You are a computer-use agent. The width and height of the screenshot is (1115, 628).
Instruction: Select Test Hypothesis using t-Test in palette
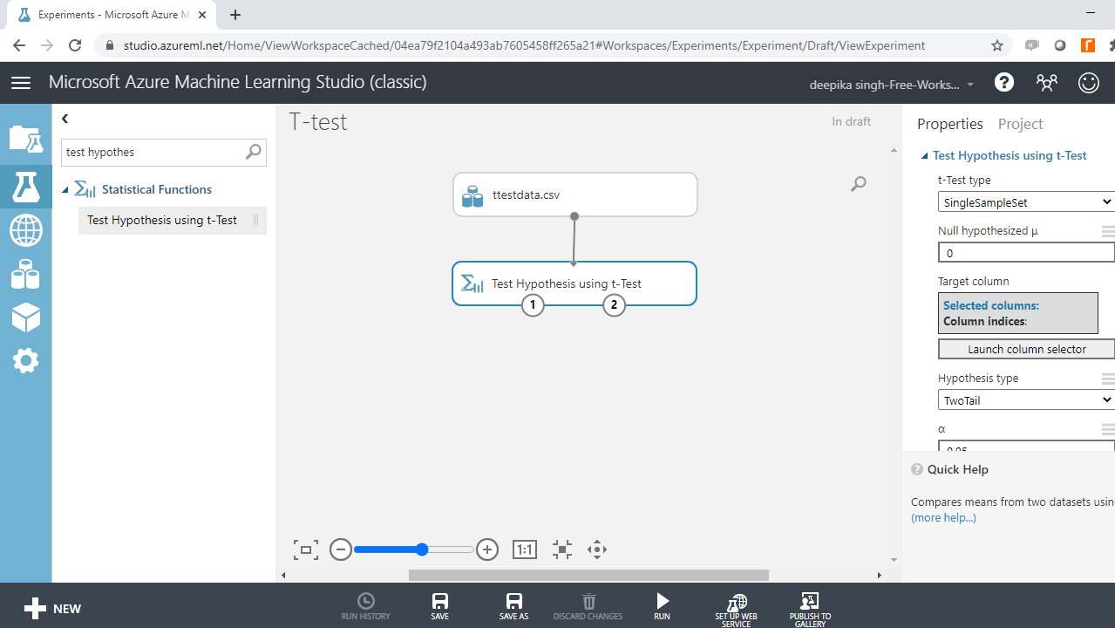[172, 220]
